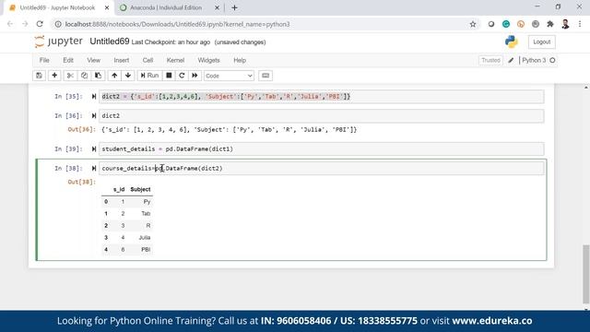Screen dimensions: 590x332
Task: Open the Help menu
Action: pos(240,60)
